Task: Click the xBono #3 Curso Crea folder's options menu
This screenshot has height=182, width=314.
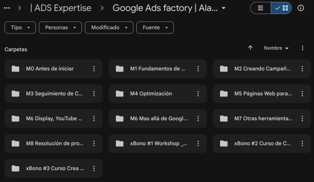Action: (94, 168)
